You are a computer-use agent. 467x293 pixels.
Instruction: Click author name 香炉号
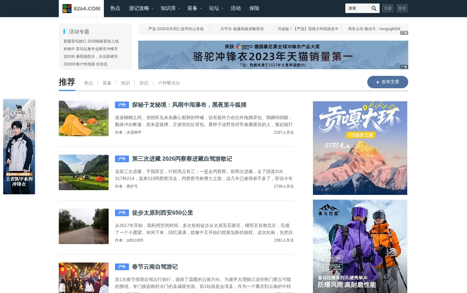click(132, 186)
